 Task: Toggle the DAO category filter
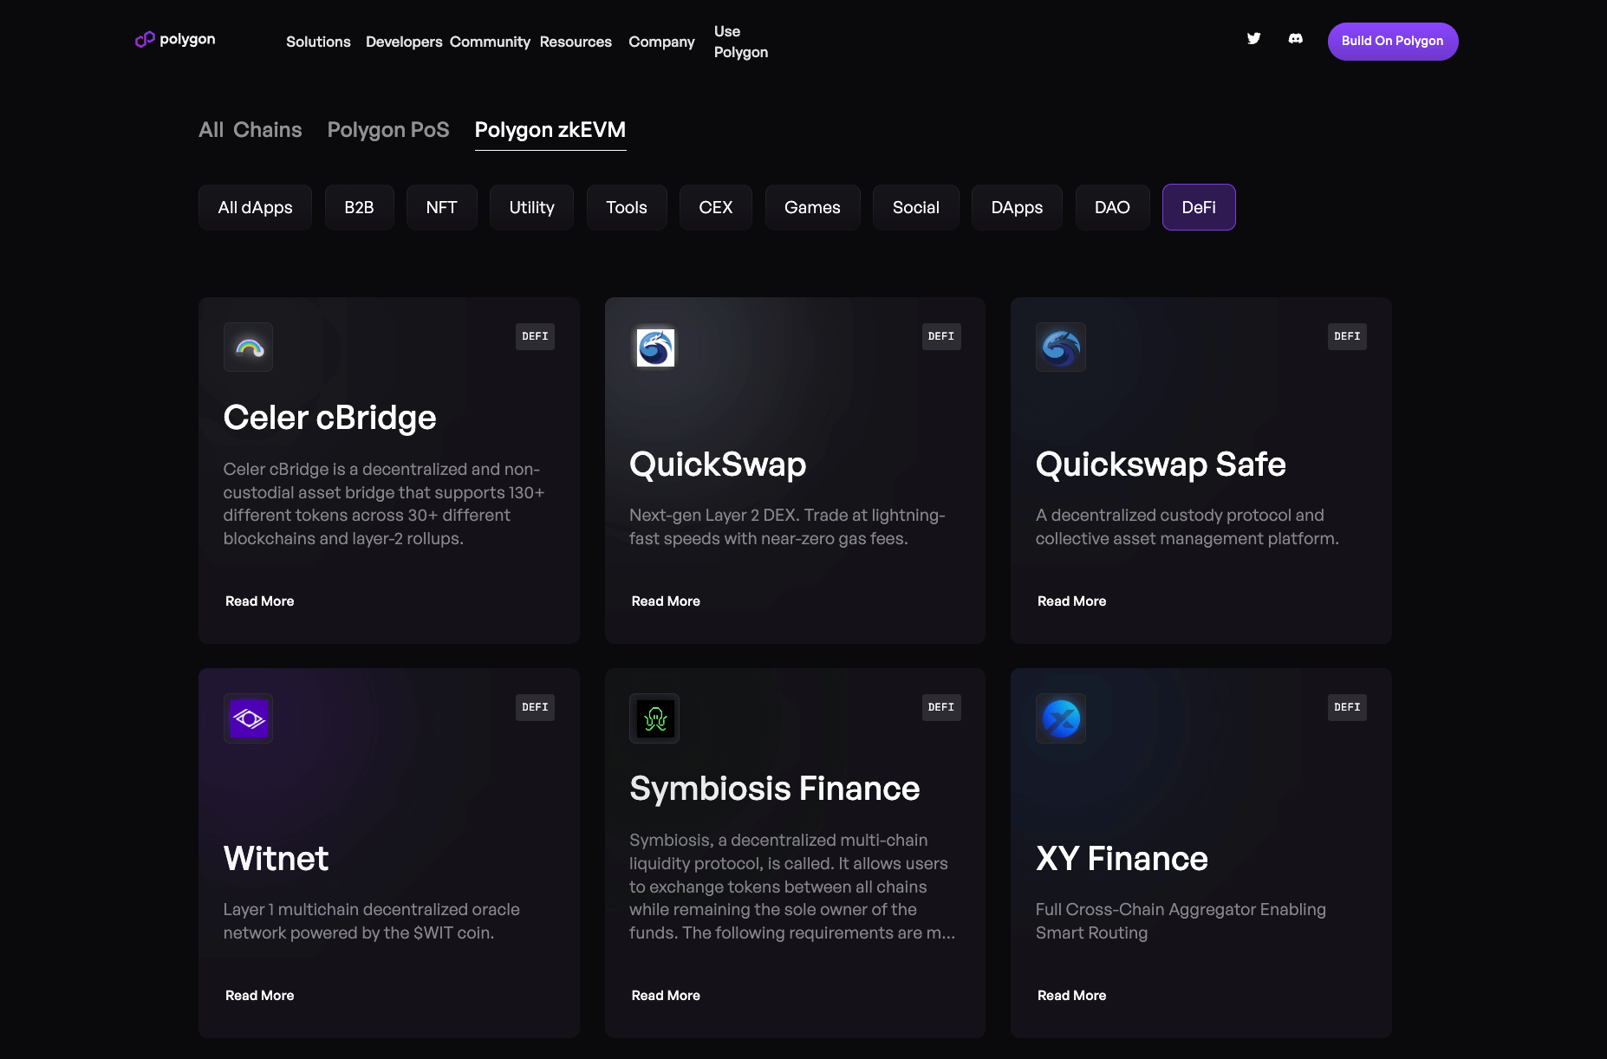click(x=1112, y=207)
